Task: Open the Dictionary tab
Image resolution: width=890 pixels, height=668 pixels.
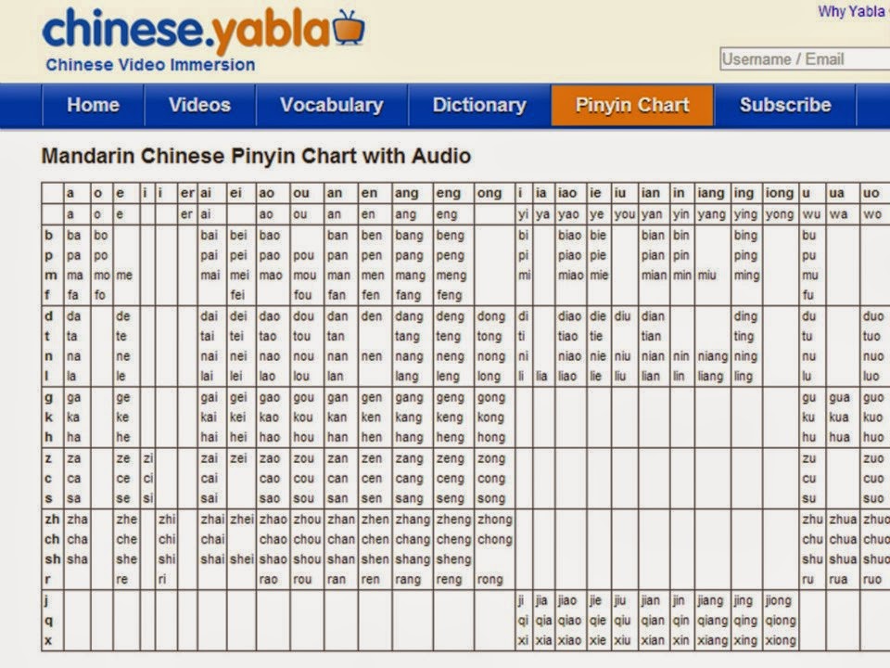Action: [x=478, y=105]
